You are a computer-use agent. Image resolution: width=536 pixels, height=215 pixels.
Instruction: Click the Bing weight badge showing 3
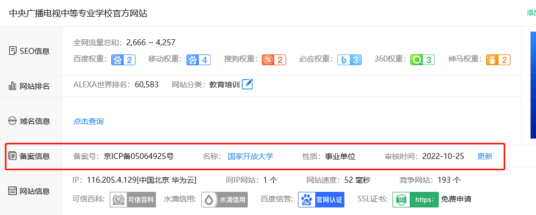[x=349, y=60]
